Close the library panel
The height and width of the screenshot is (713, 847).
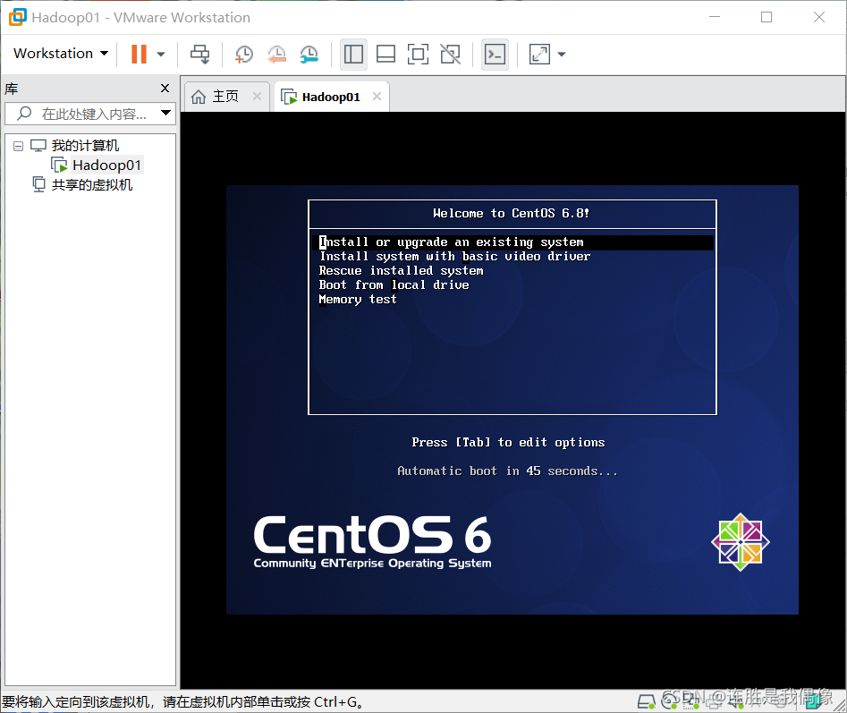point(165,88)
